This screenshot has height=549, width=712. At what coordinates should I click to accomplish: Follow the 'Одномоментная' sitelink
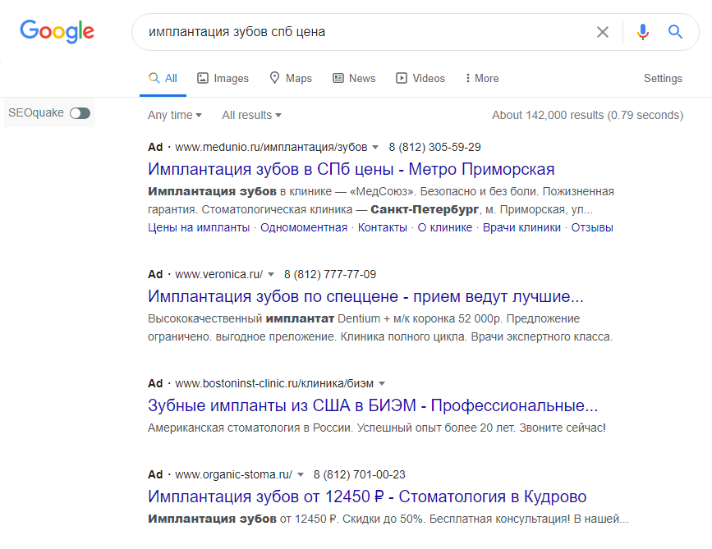(304, 227)
